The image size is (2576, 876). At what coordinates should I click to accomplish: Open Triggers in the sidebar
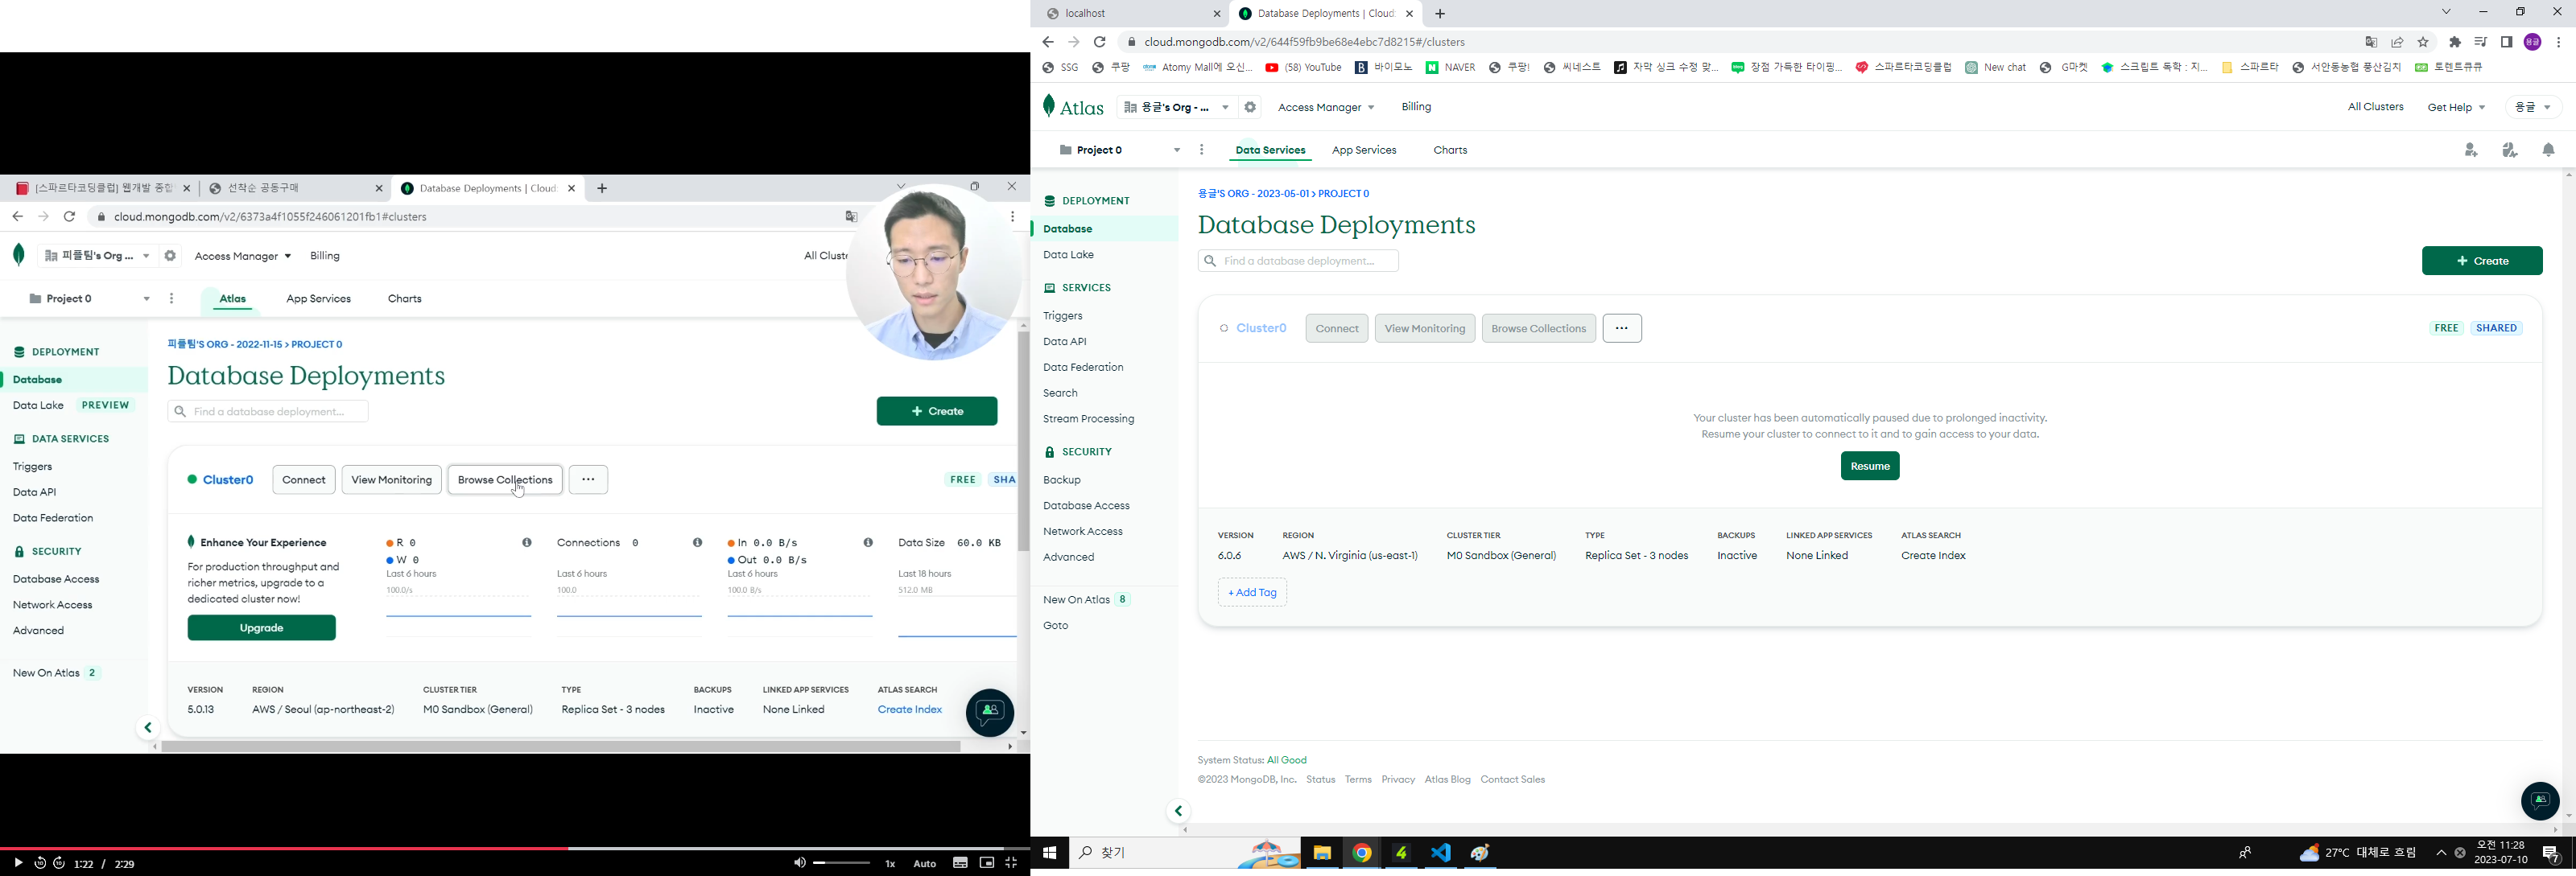click(1062, 317)
